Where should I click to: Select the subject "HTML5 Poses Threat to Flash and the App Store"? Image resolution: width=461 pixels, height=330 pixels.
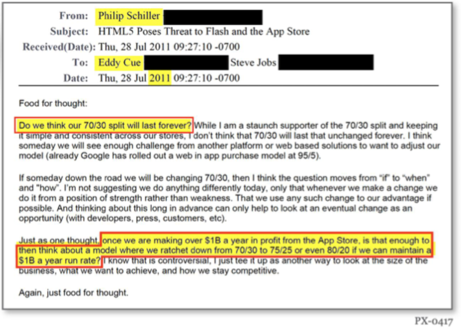point(204,32)
